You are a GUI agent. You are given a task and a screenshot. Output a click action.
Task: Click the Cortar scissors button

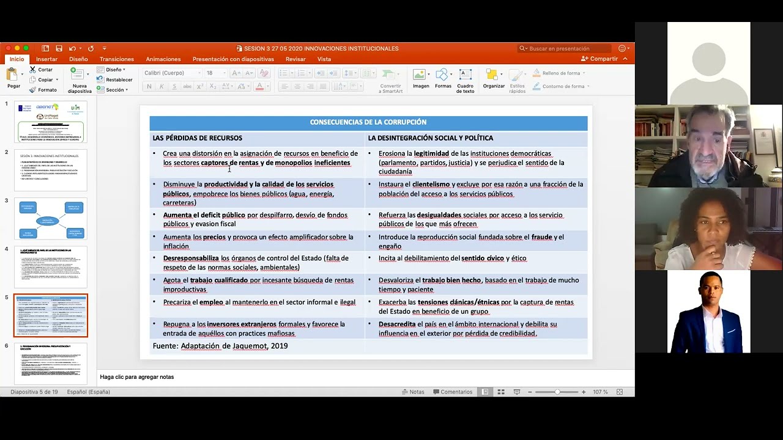coord(40,70)
